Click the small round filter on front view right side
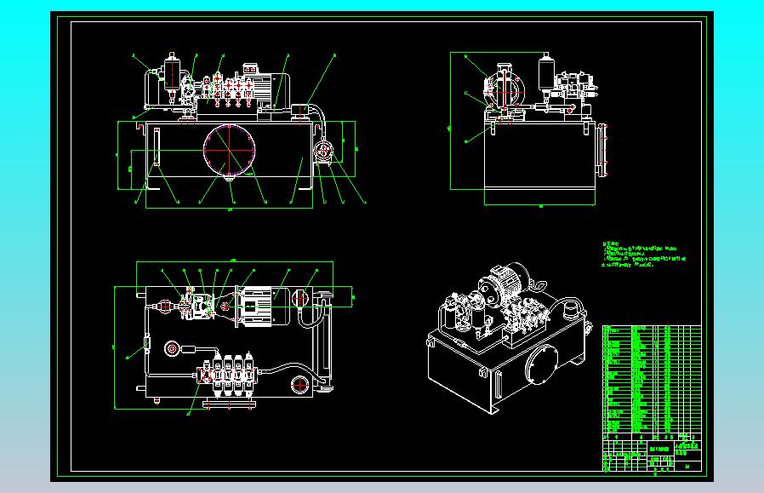 click(x=323, y=151)
